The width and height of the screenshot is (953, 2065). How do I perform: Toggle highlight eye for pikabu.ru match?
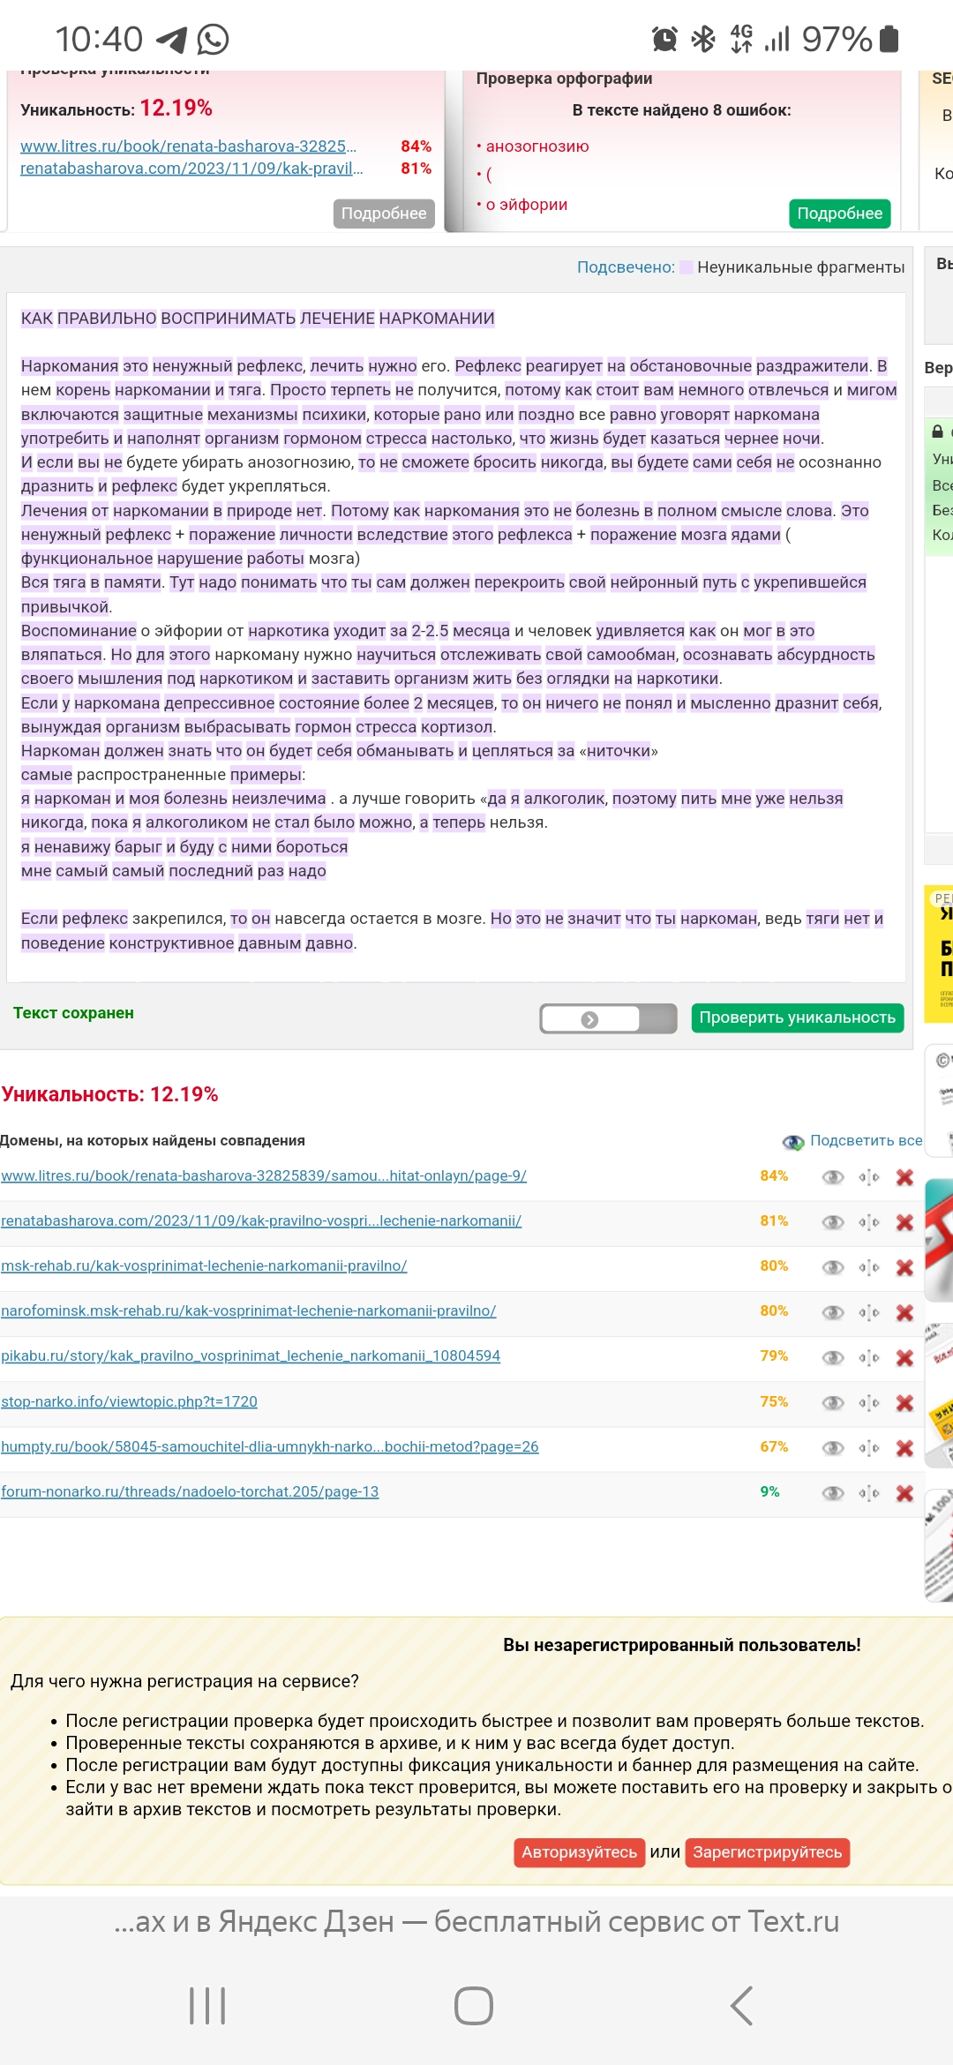(x=832, y=1357)
